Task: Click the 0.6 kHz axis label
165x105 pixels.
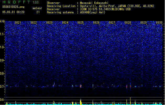Action: [2, 100]
